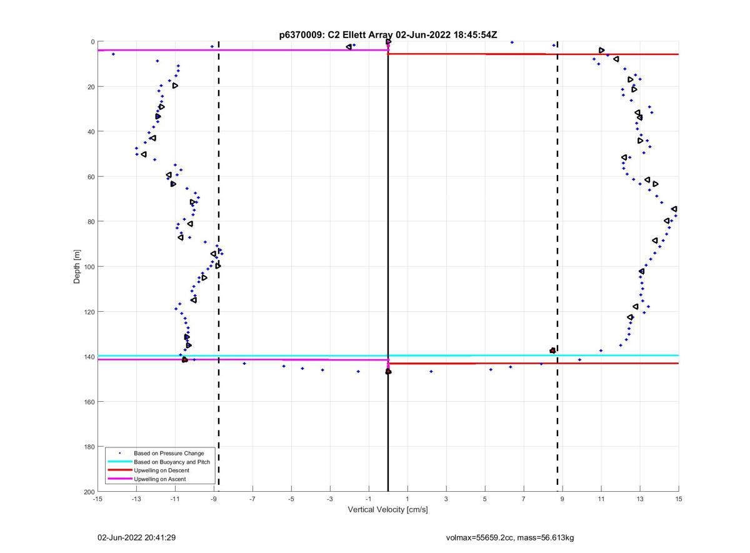Click x-axis tick label '1' (positive one)

click(x=407, y=499)
